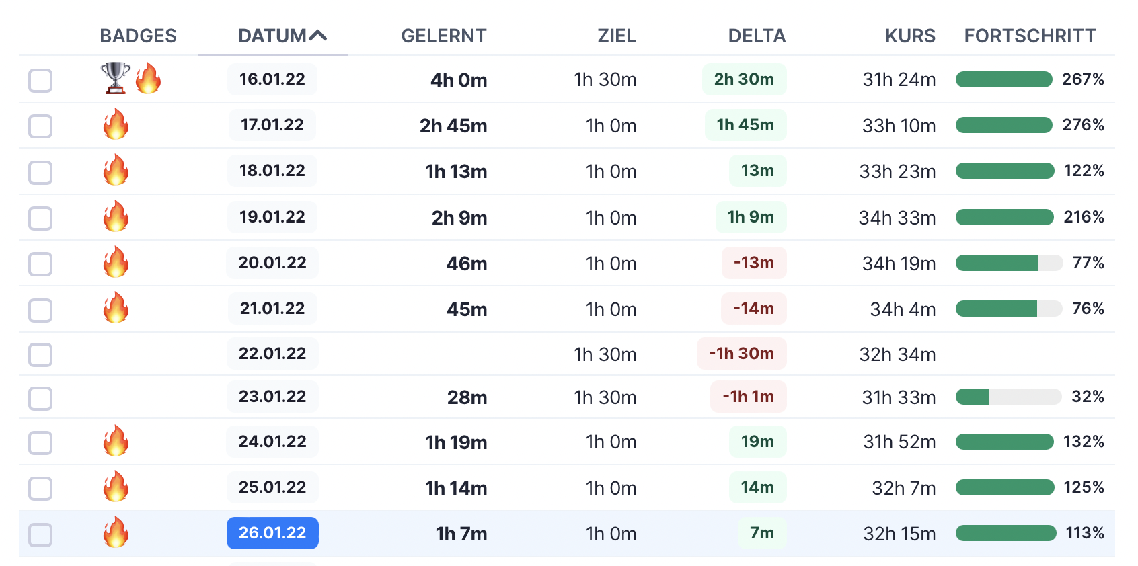The height and width of the screenshot is (566, 1138).
Task: Click the flame badge next to the trophy
Action: pyautogui.click(x=148, y=79)
